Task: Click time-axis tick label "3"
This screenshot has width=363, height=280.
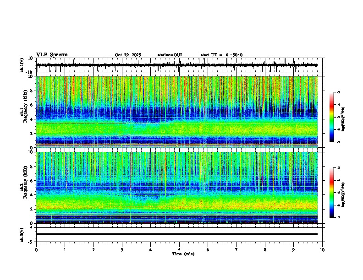Action: (x=122, y=250)
